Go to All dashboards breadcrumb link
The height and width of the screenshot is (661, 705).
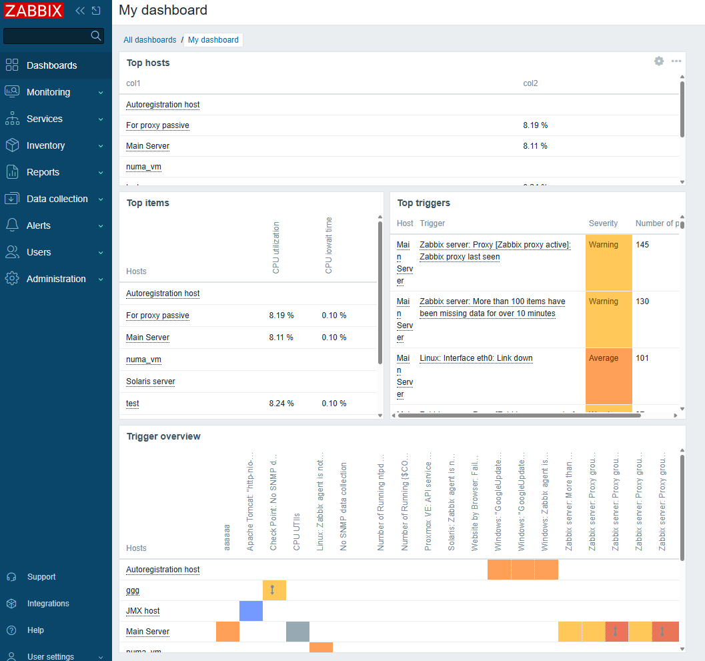pyautogui.click(x=149, y=40)
